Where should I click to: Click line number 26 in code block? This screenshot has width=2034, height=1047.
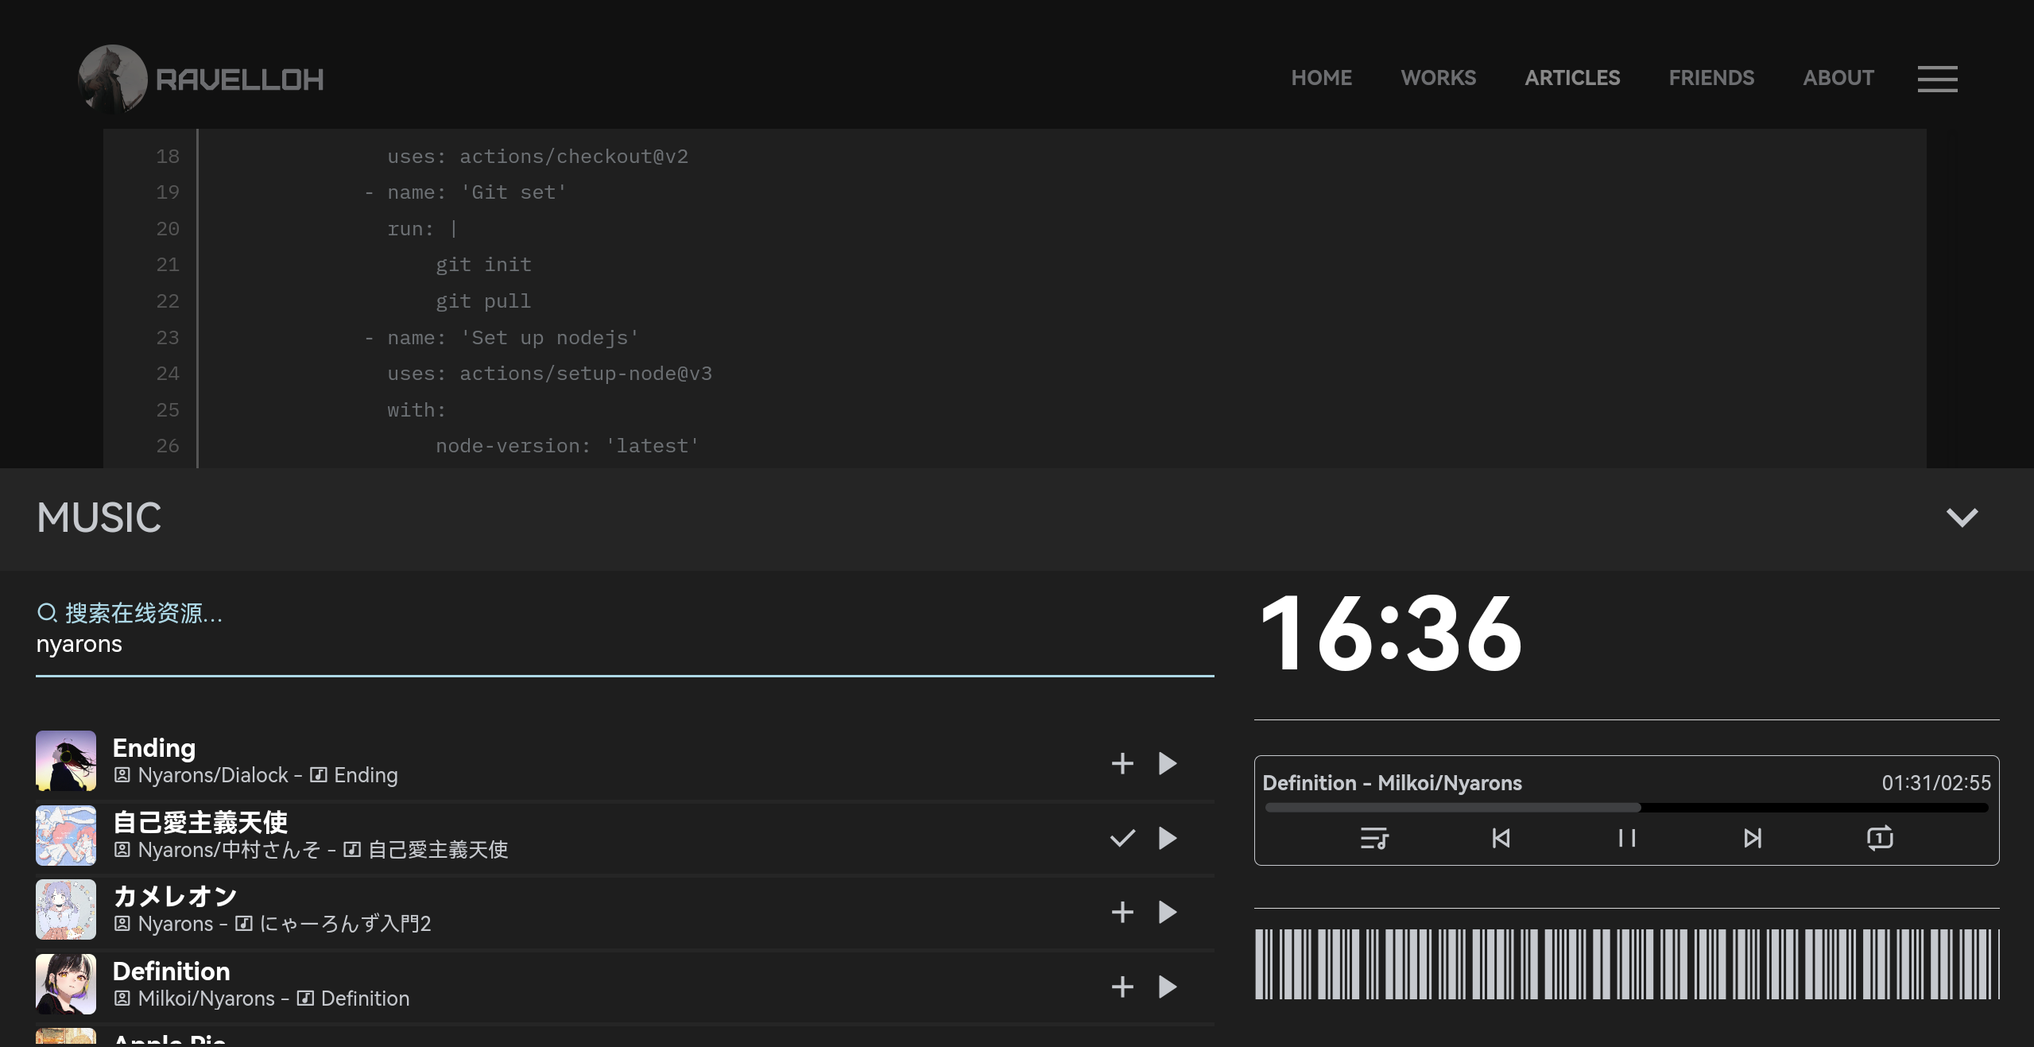click(167, 446)
